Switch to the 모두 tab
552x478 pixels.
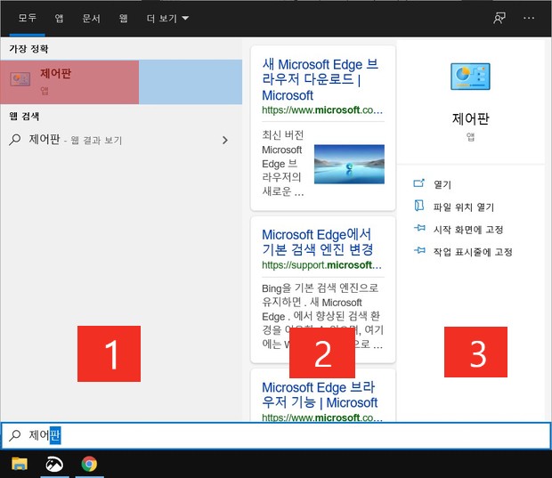coord(27,18)
